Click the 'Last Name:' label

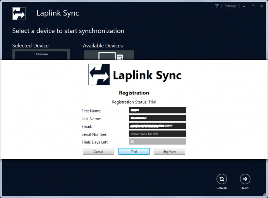(91, 119)
